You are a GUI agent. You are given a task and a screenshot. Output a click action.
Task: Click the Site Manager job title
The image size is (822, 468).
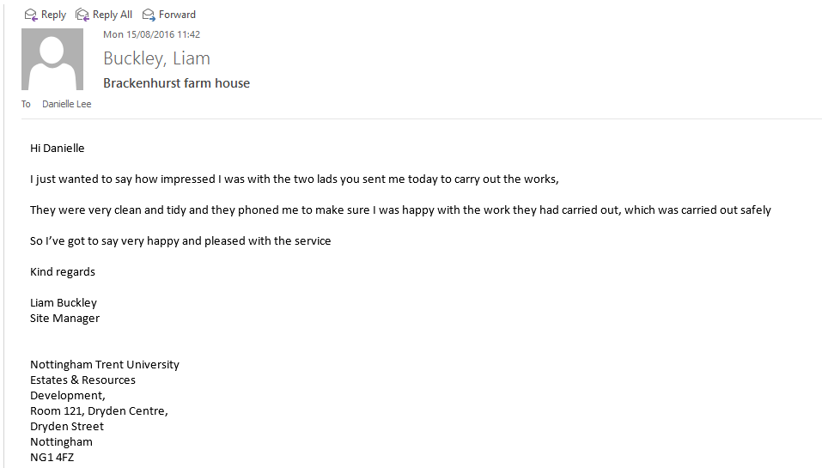click(64, 318)
